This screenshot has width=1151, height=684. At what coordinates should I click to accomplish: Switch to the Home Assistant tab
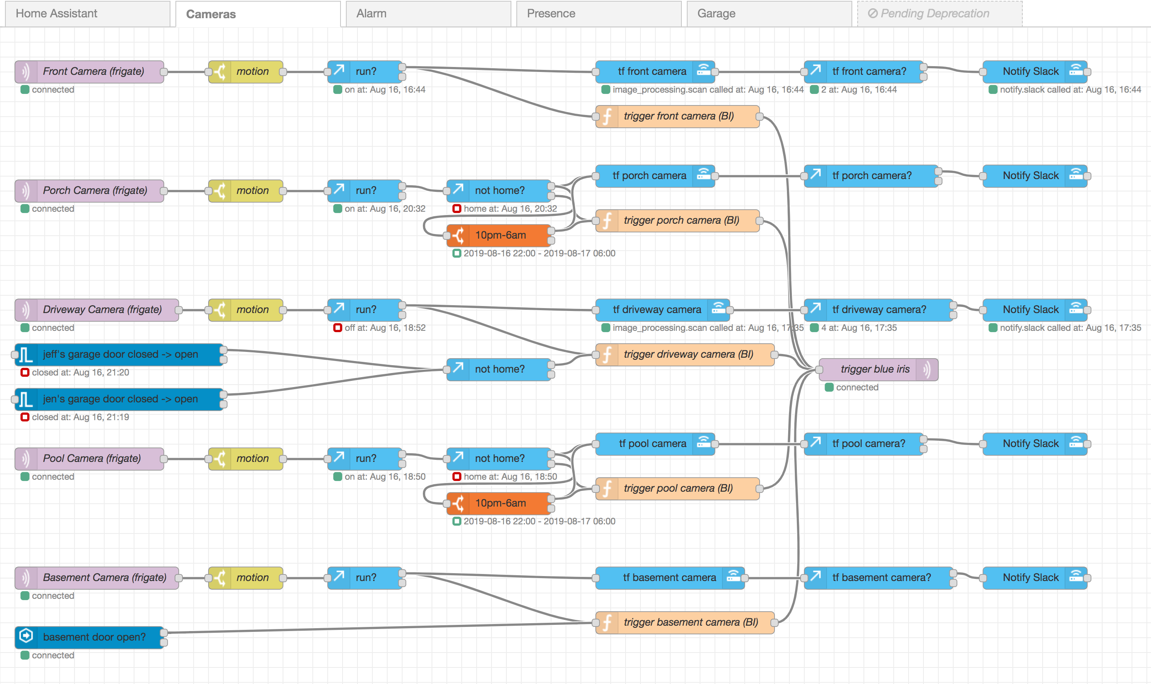click(88, 13)
